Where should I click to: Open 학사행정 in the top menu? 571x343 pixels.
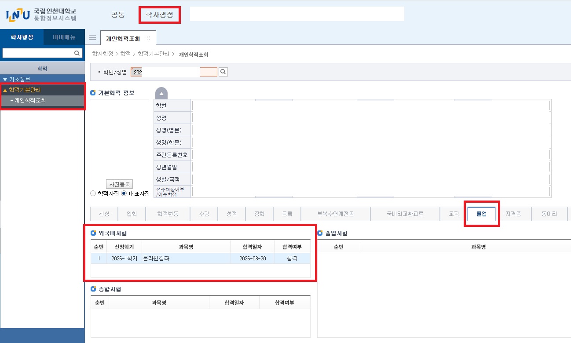[x=159, y=15]
